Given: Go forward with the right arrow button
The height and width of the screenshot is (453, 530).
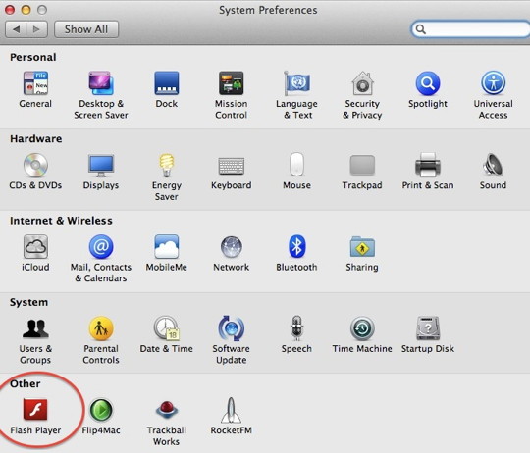Looking at the screenshot, I should tap(37, 29).
